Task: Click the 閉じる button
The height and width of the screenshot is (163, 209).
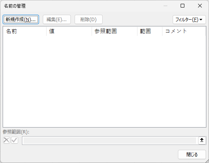Action: 192,154
